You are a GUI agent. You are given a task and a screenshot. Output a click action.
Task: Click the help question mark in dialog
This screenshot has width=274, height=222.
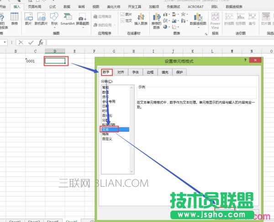pos(245,60)
